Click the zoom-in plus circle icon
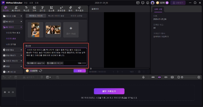203x107 pixels. [199, 77]
